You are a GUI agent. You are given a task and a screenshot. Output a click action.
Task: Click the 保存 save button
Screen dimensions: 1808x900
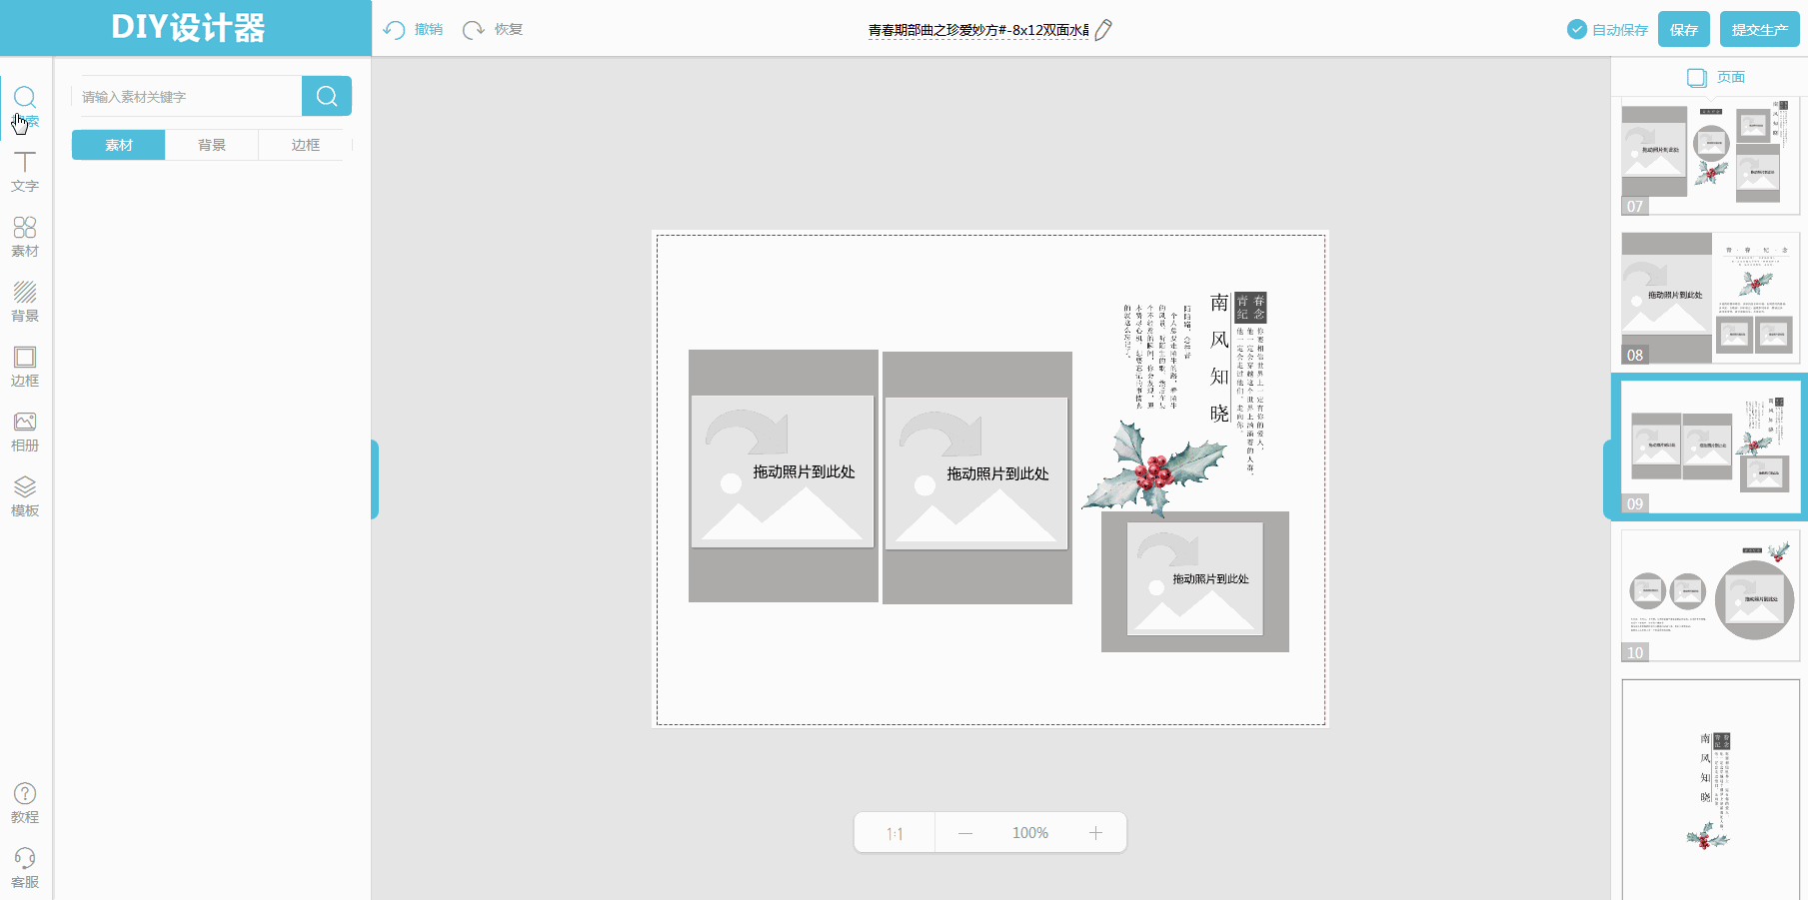point(1684,30)
